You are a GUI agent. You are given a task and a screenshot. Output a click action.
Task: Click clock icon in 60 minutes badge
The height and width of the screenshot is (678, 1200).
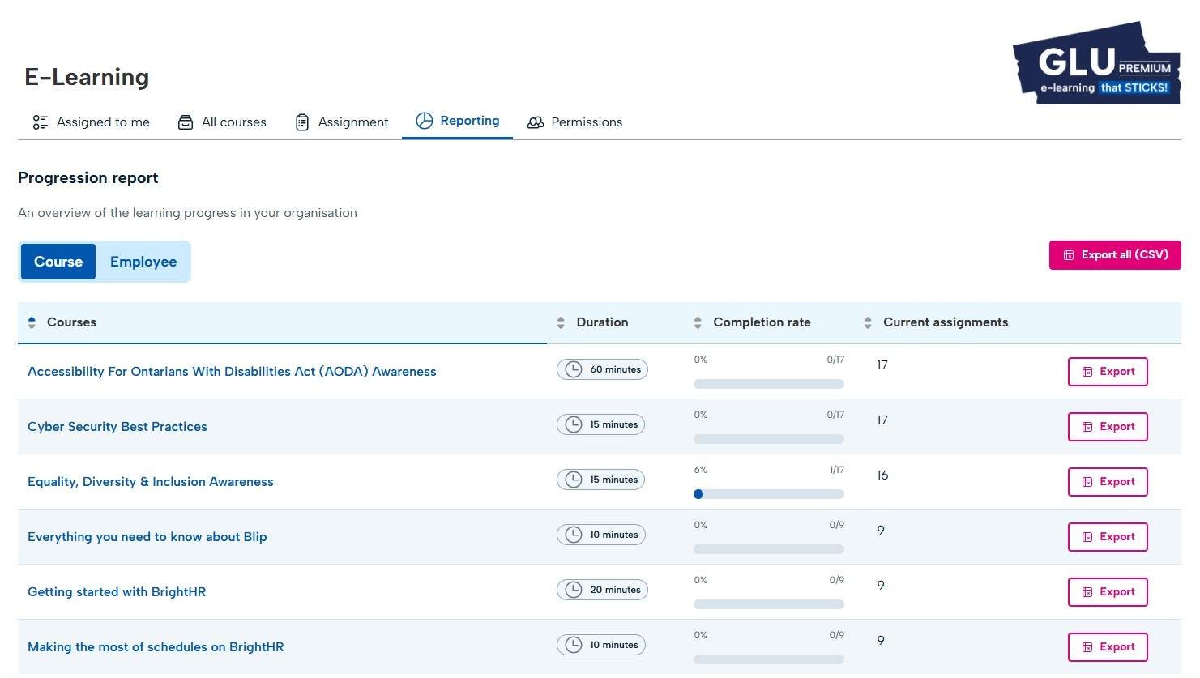pos(574,369)
